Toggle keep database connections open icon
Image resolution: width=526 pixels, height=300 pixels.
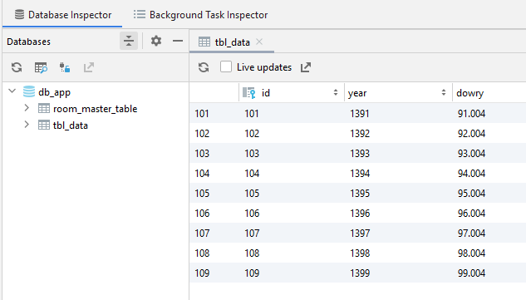[65, 67]
